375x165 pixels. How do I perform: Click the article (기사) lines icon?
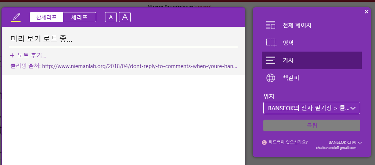point(271,60)
